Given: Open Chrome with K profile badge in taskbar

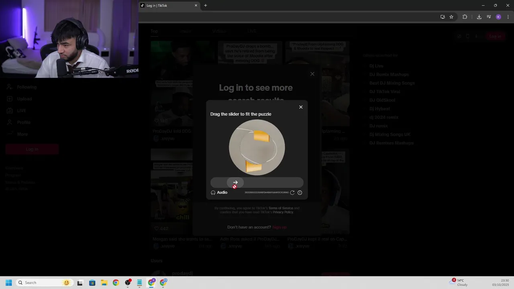Looking at the screenshot, I should (x=151, y=283).
